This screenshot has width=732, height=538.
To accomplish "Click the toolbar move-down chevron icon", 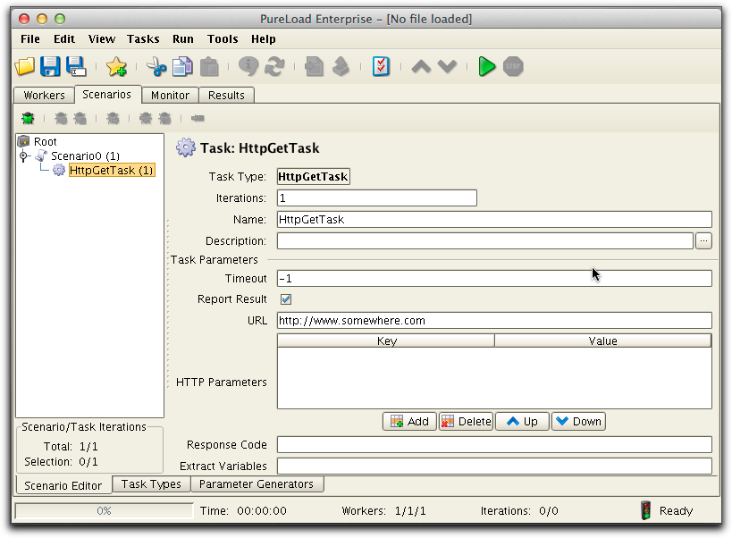I will tap(447, 66).
